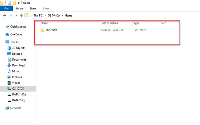Screen dimensions: 200x125
Task: Switch to the View ribbon tab
Action: point(46,8)
